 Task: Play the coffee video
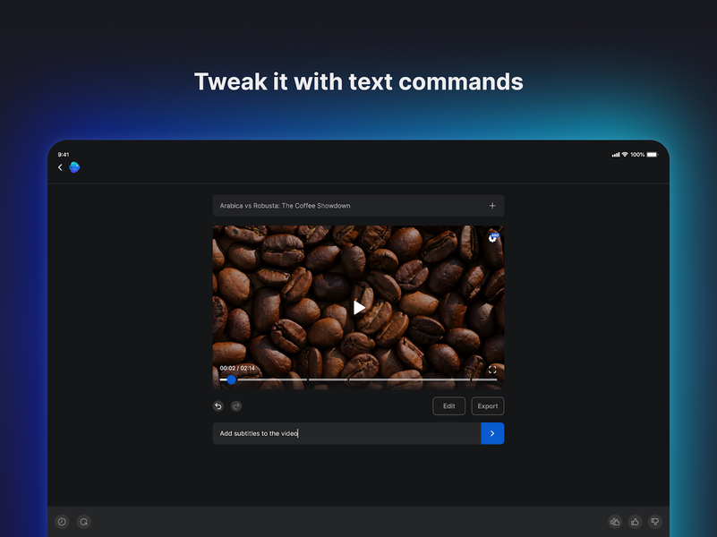358,307
